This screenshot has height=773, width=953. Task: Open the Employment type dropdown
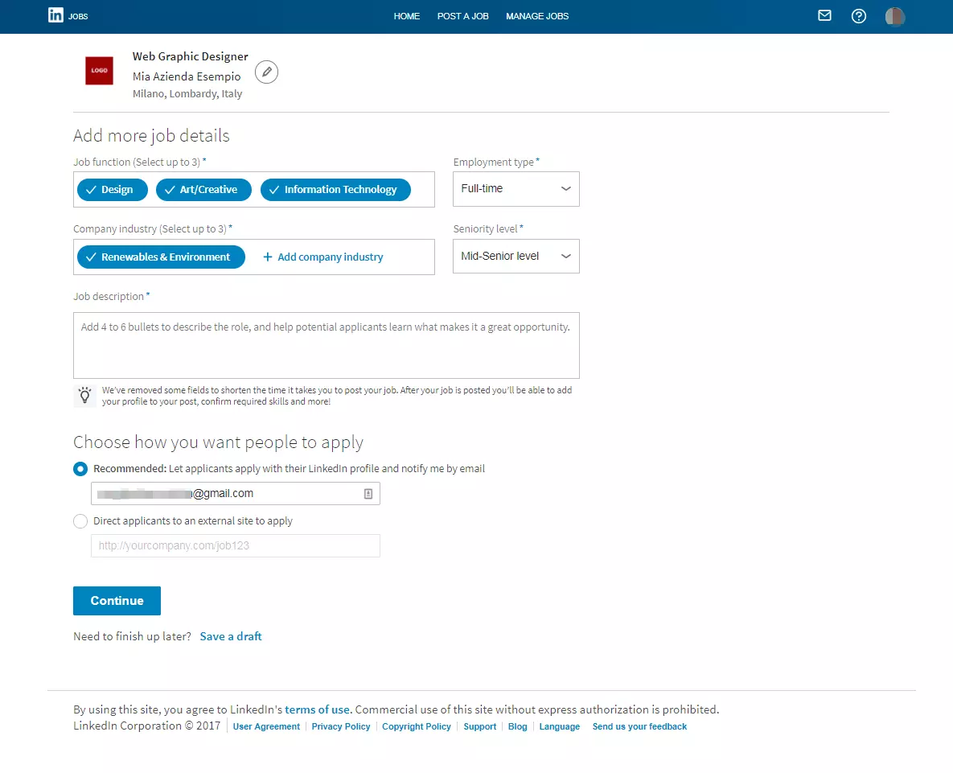(516, 189)
